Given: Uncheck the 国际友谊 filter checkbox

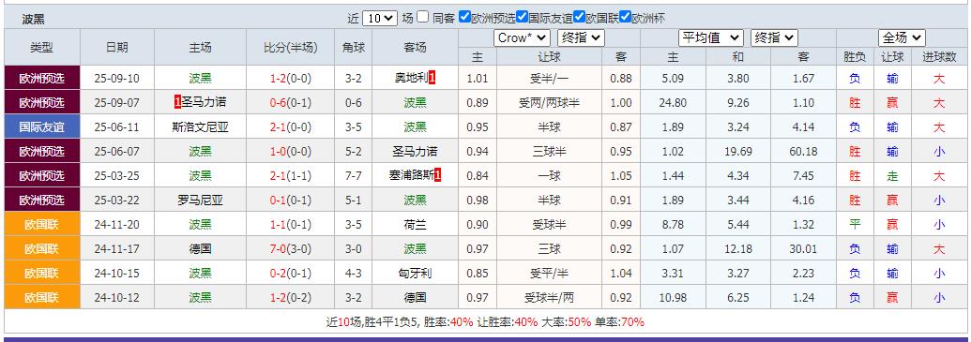Looking at the screenshot, I should click(x=522, y=17).
